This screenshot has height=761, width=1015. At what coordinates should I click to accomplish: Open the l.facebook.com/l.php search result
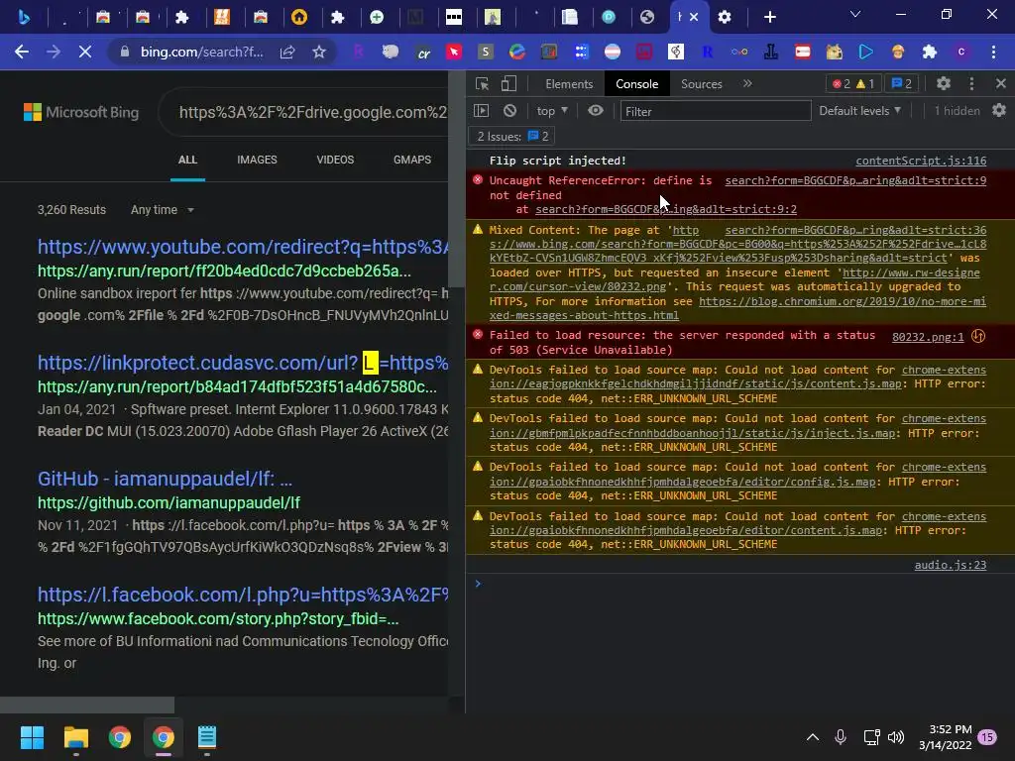pos(243,595)
